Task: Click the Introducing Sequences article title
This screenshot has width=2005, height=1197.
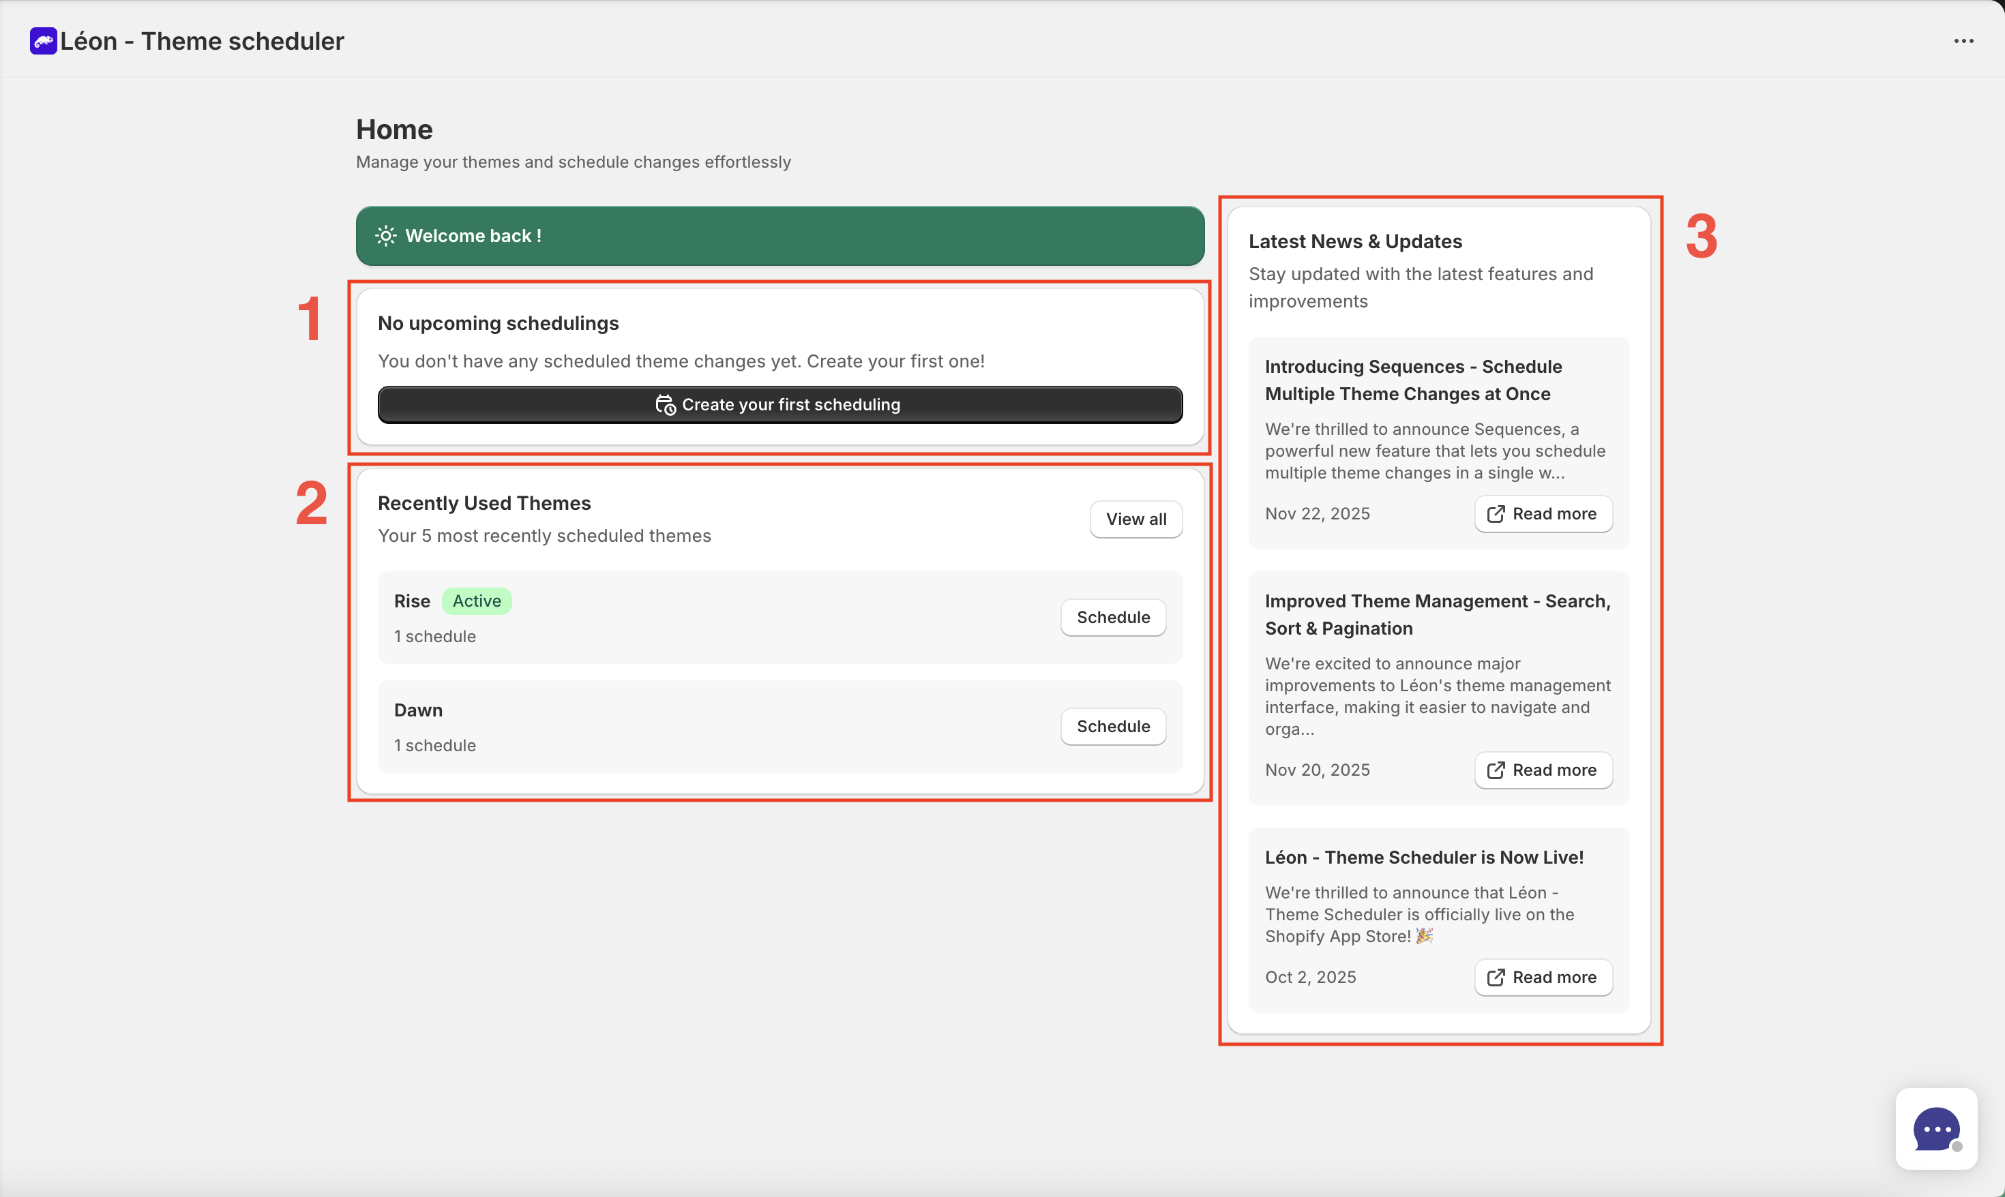Action: click(x=1412, y=380)
